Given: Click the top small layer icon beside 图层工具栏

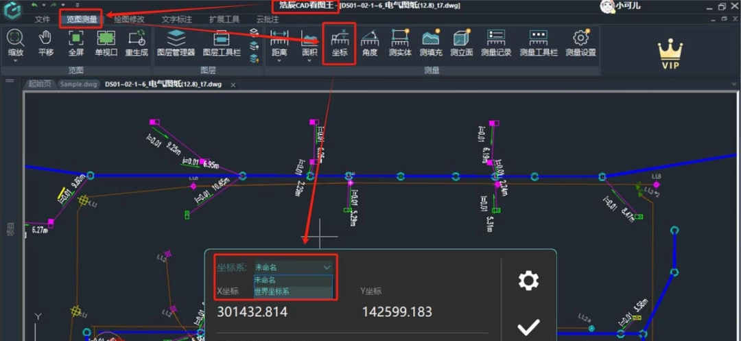Looking at the screenshot, I should point(255,32).
